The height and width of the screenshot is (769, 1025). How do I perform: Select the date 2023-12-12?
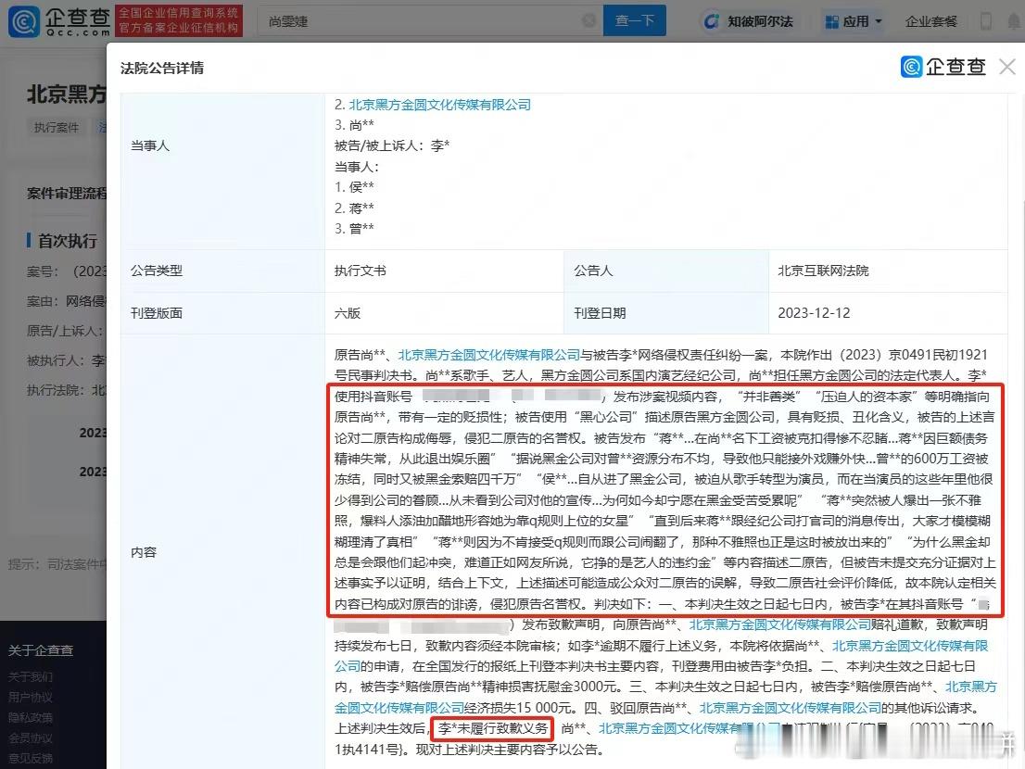click(814, 313)
